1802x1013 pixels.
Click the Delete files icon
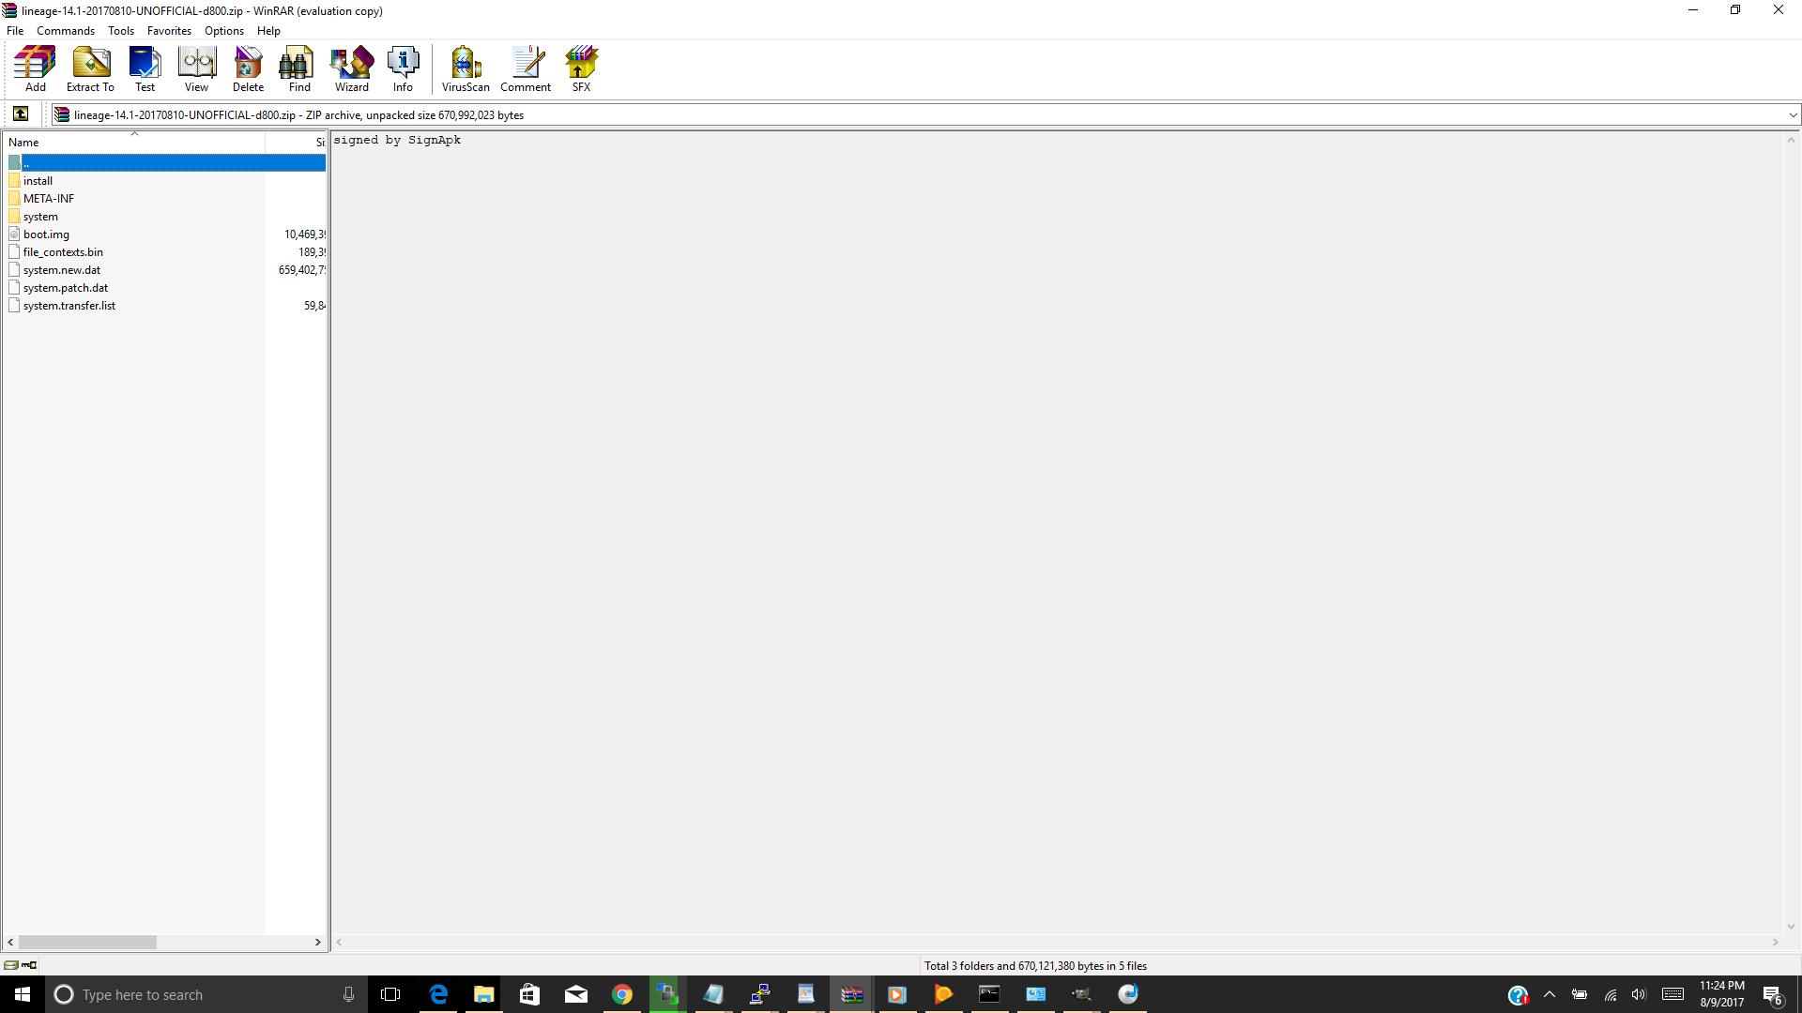(248, 69)
